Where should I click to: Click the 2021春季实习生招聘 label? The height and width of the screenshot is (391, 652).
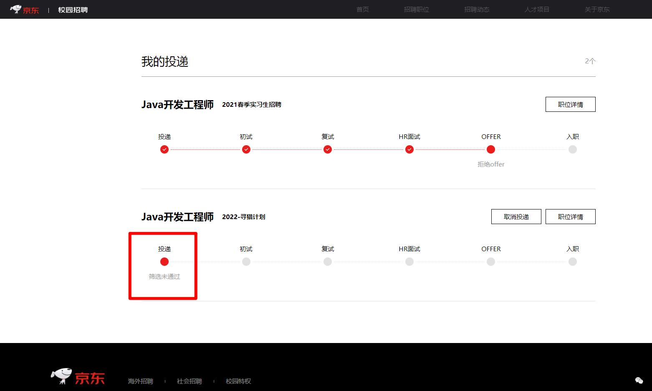click(x=252, y=105)
